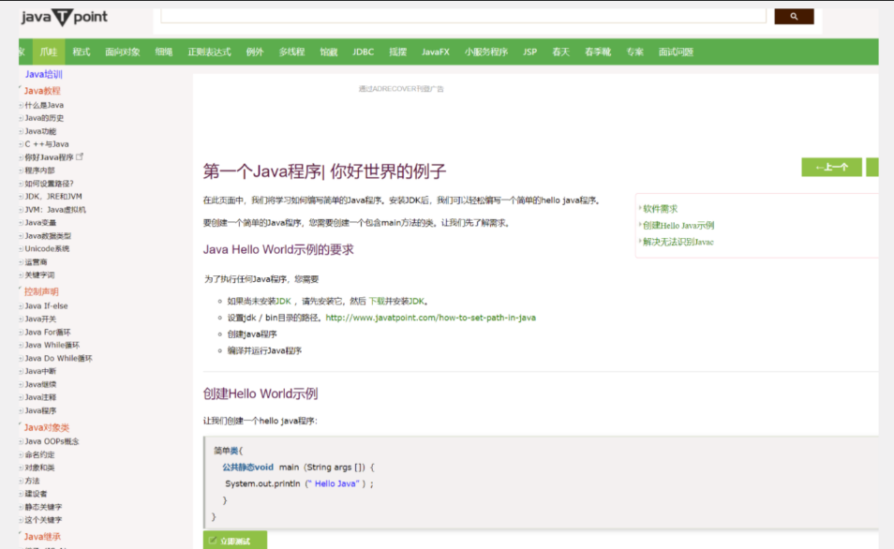
Task: Open JDK, JRE和JVM sidebar link
Action: 53,196
